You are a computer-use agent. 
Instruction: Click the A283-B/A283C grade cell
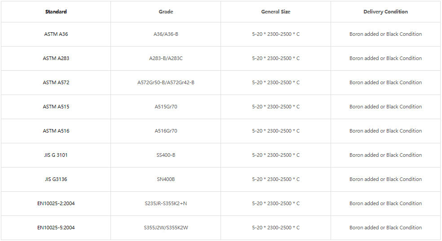(x=166, y=58)
